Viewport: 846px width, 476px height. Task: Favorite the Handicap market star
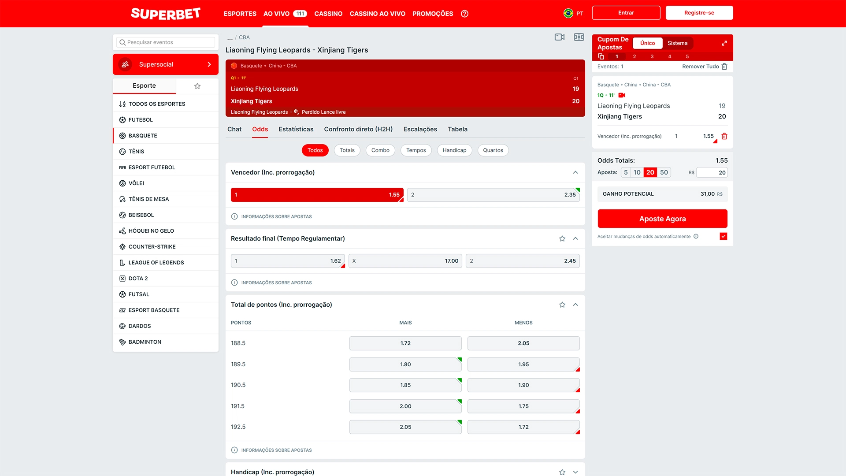(562, 472)
